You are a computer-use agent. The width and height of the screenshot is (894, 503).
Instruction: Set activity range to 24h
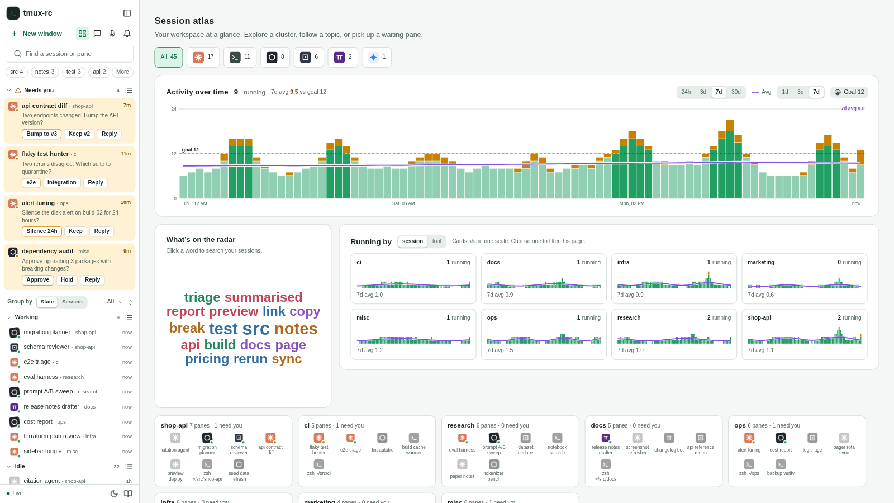[686, 92]
